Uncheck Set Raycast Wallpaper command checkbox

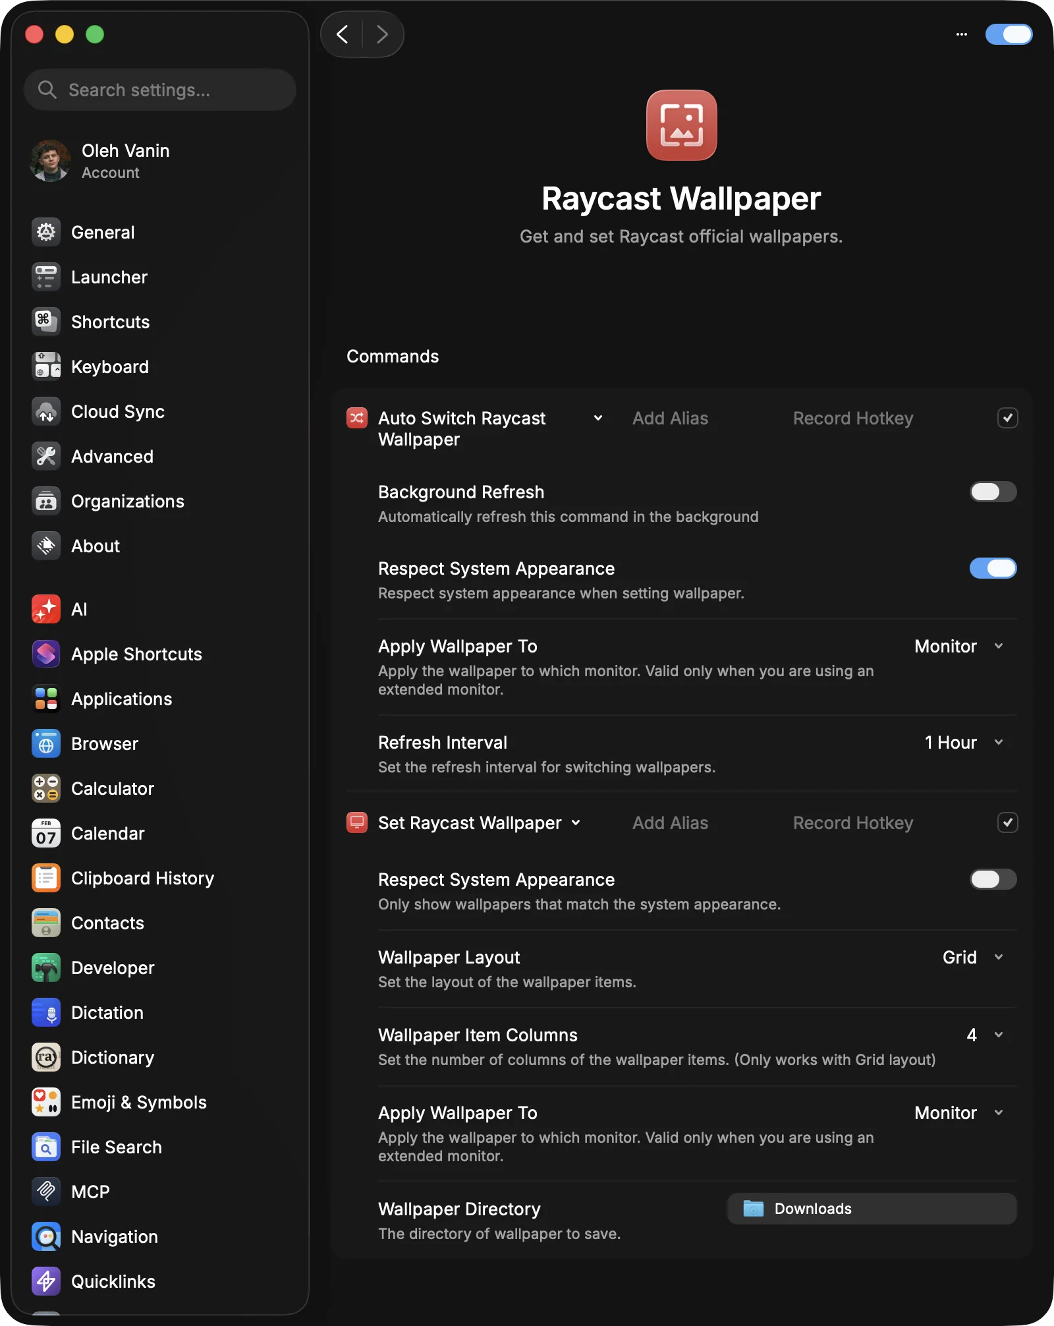[1007, 822]
